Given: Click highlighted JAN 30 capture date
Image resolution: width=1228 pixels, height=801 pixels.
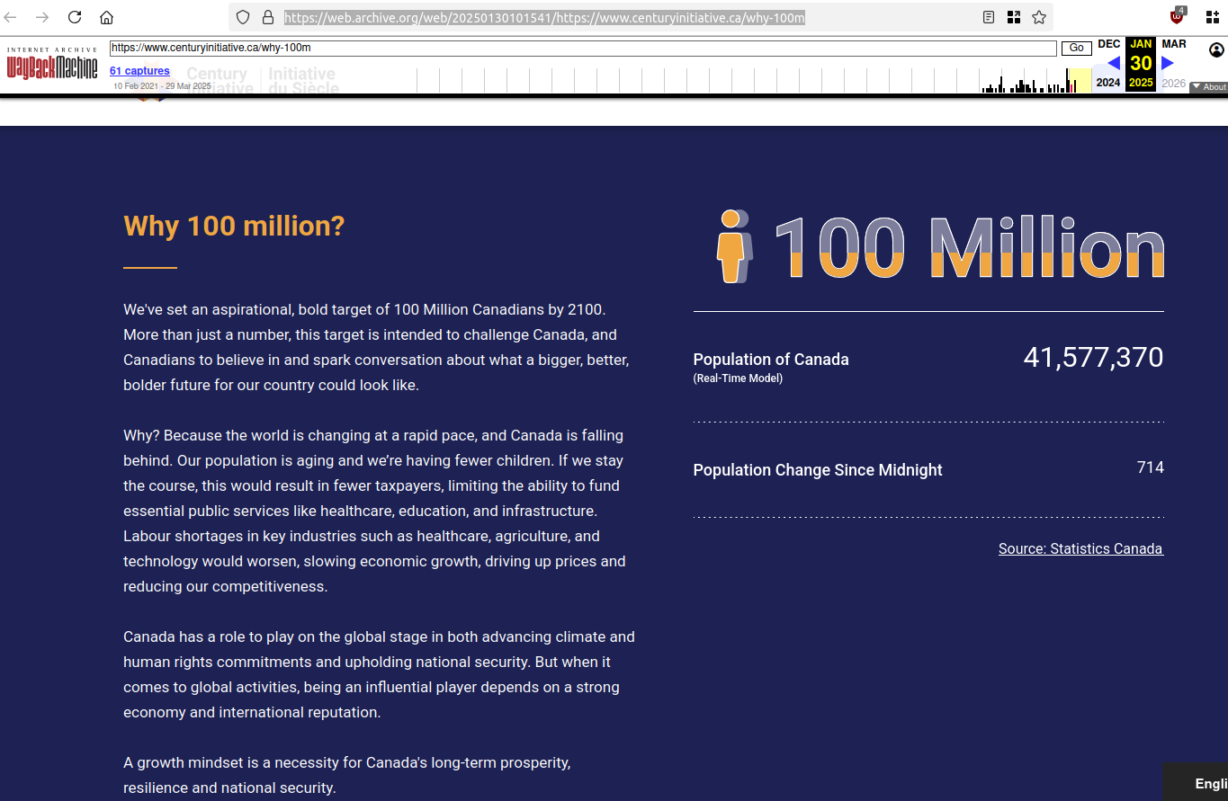Looking at the screenshot, I should point(1141,63).
